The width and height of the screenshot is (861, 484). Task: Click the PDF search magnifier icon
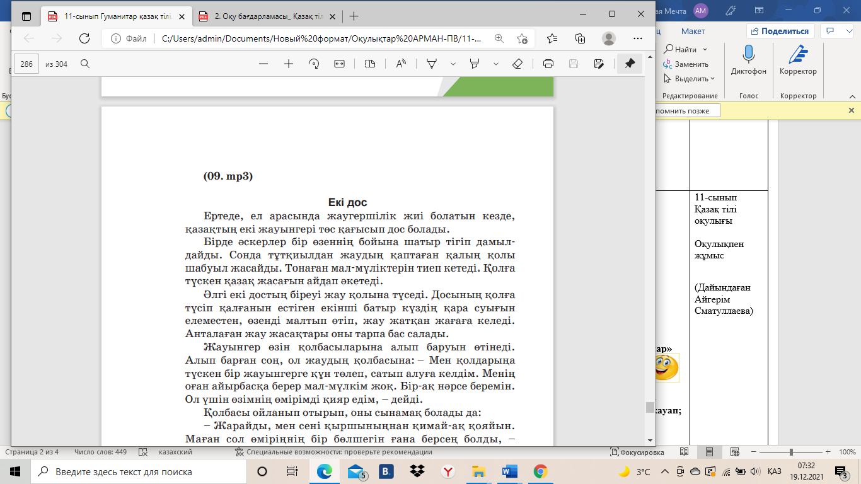pyautogui.click(x=85, y=64)
